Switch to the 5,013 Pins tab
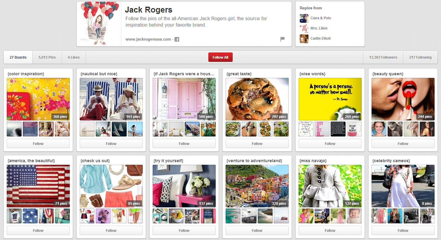The width and height of the screenshot is (441, 240). click(47, 57)
